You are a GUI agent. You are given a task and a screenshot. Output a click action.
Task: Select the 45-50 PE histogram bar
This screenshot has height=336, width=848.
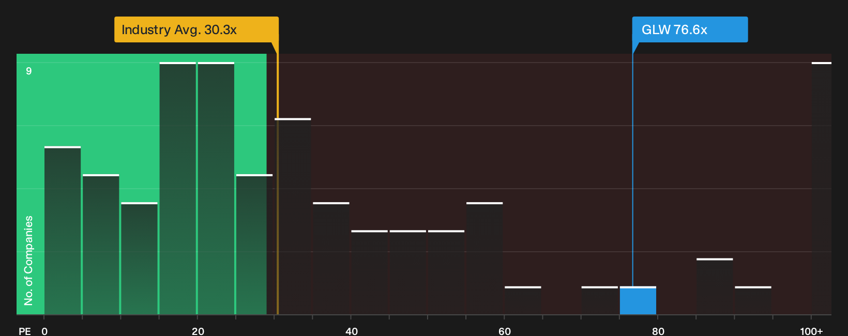[408, 272]
